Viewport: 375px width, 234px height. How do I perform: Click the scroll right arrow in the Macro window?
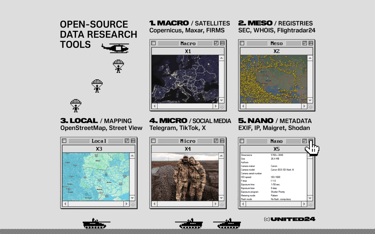click(216, 106)
